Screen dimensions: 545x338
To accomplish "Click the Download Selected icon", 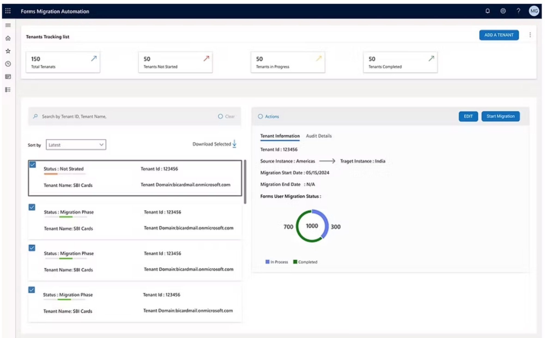I will click(x=234, y=144).
